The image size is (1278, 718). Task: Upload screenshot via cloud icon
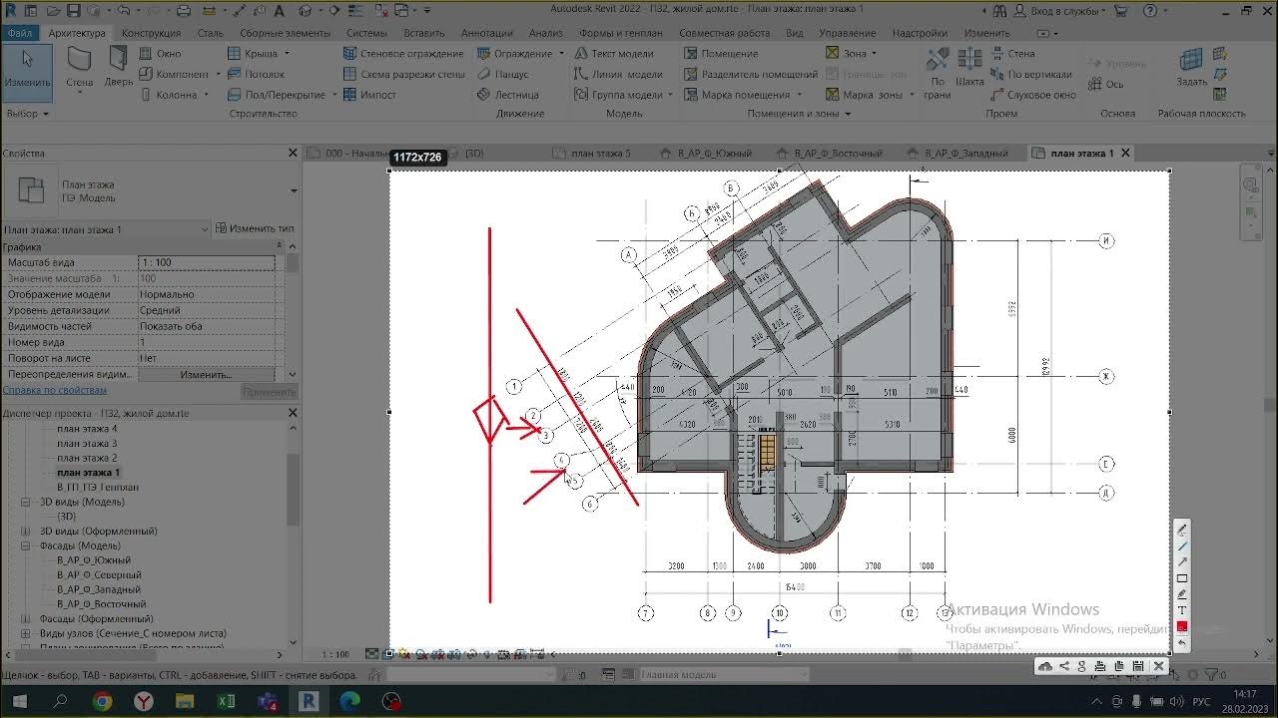point(1045,666)
